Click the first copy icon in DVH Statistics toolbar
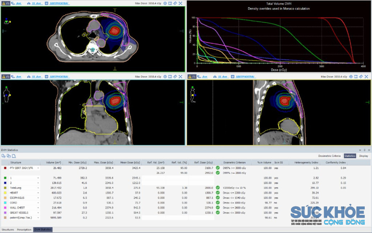This screenshot has width=372, height=233. pos(4,156)
